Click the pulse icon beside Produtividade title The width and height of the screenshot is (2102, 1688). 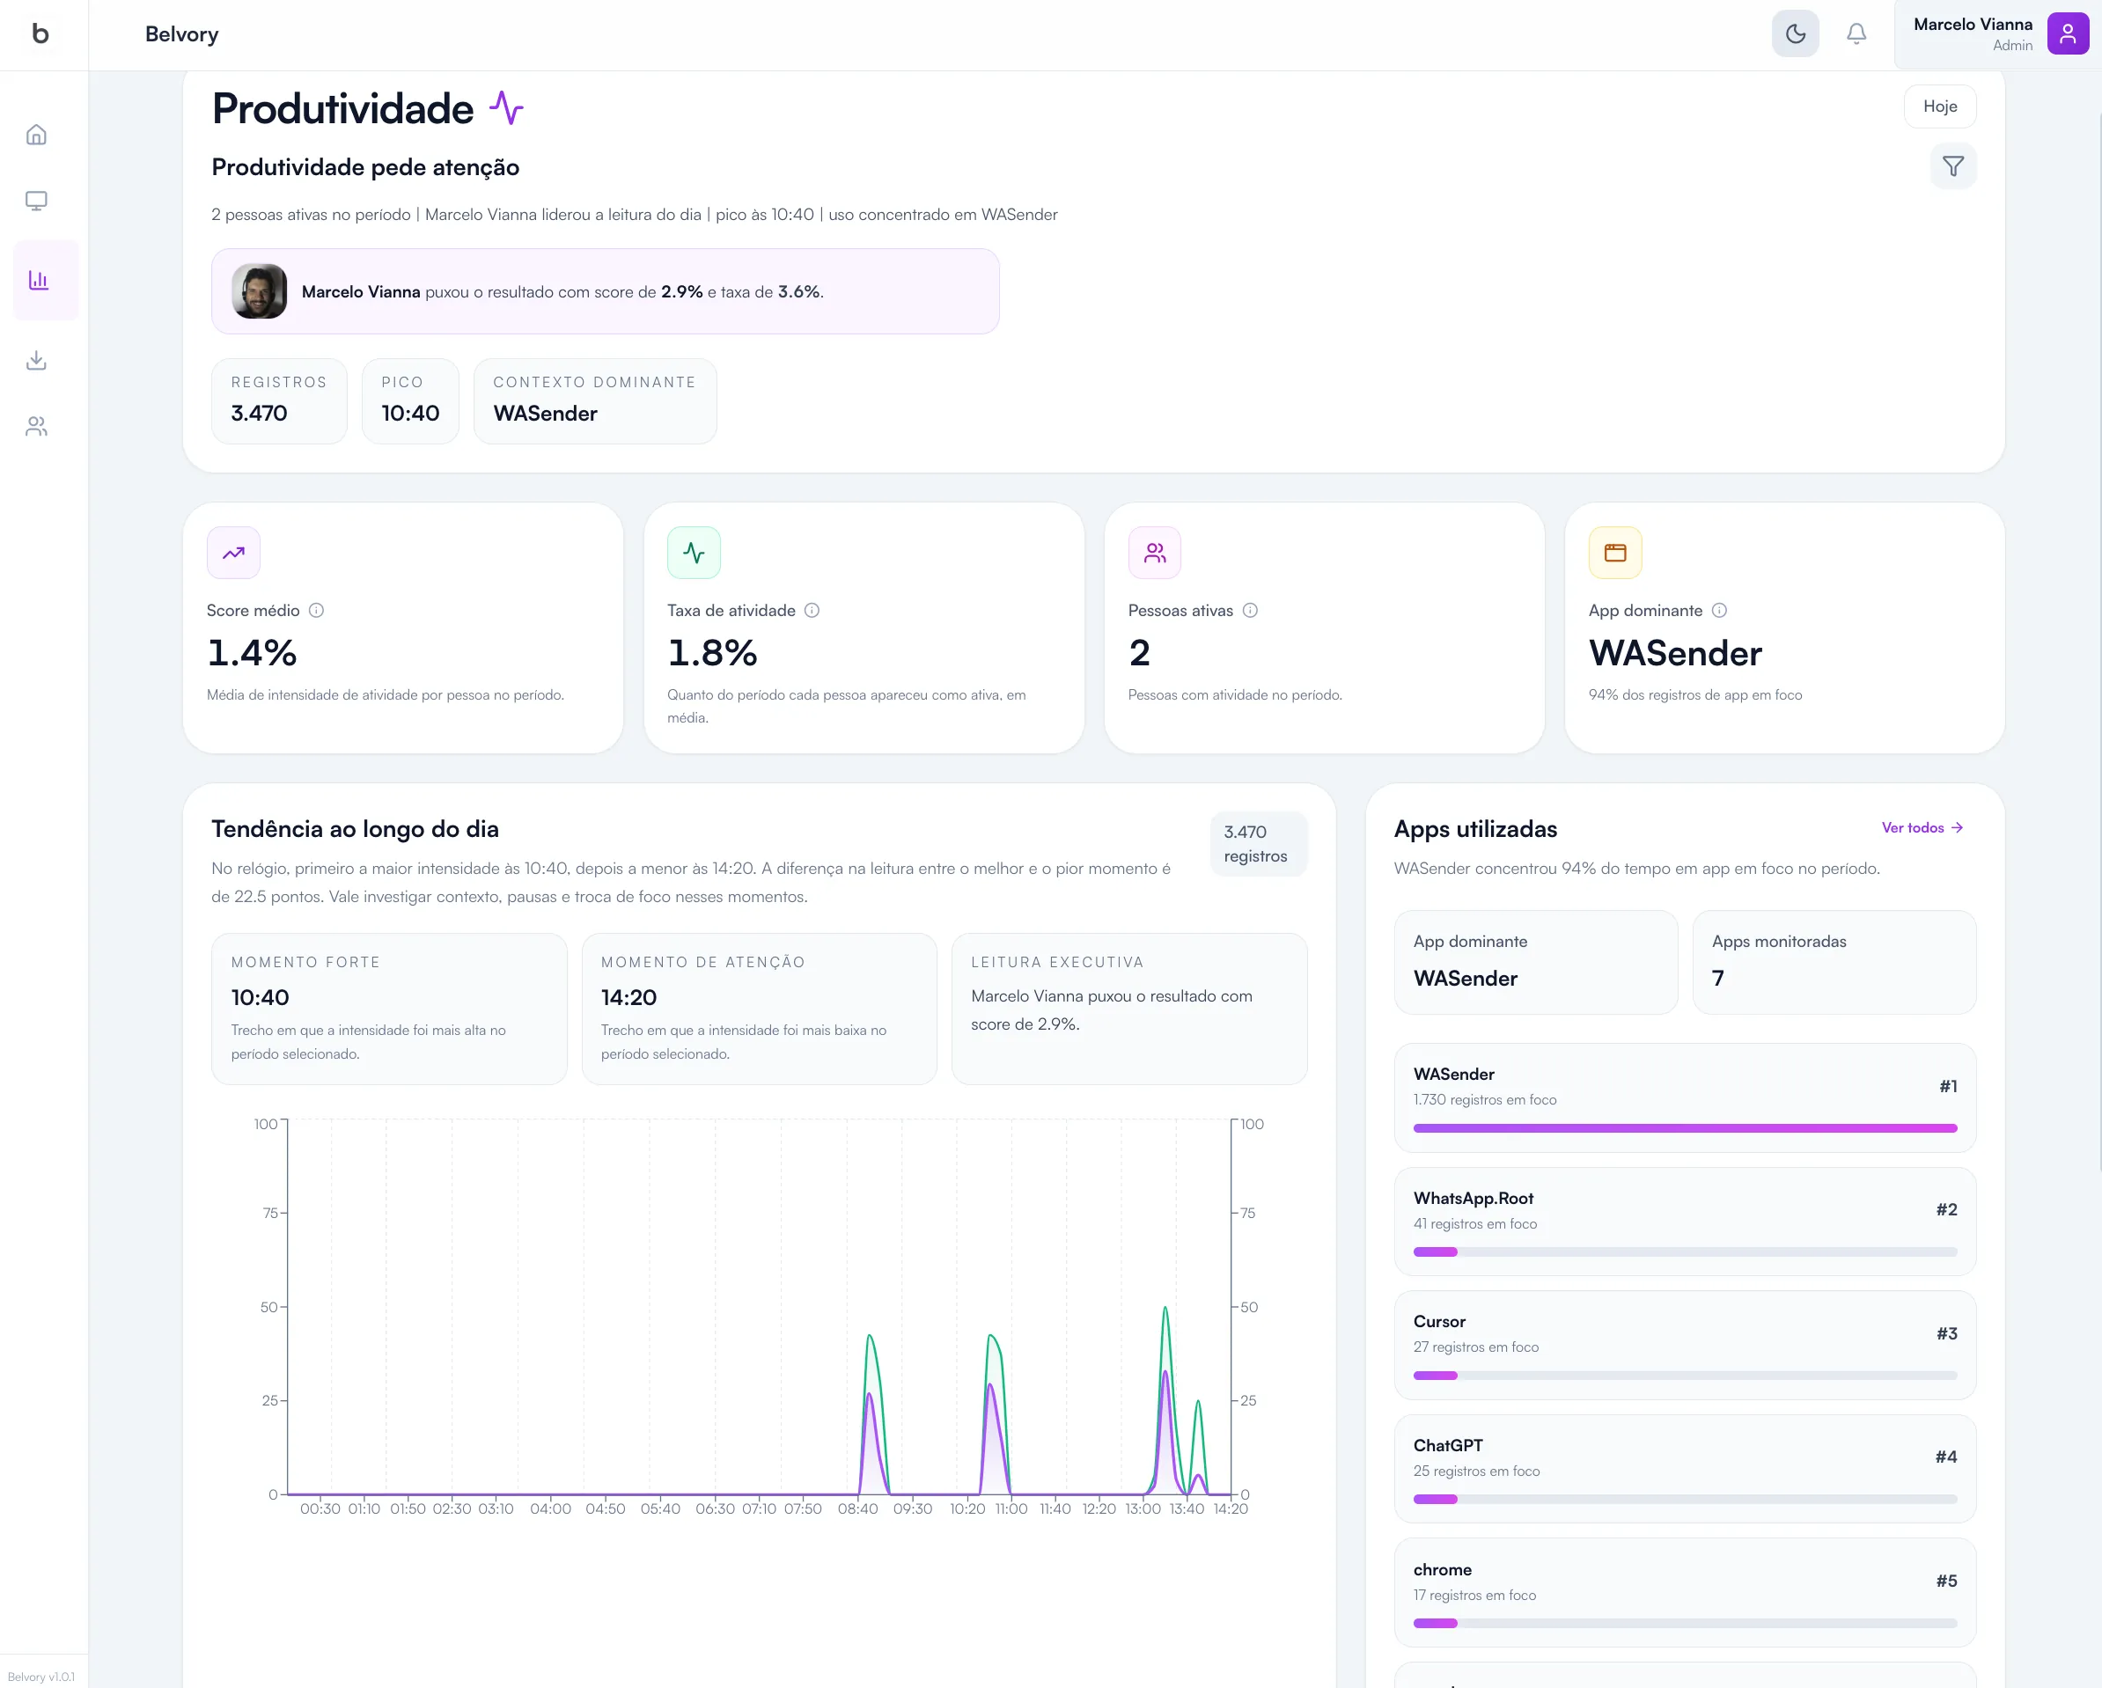(506, 108)
